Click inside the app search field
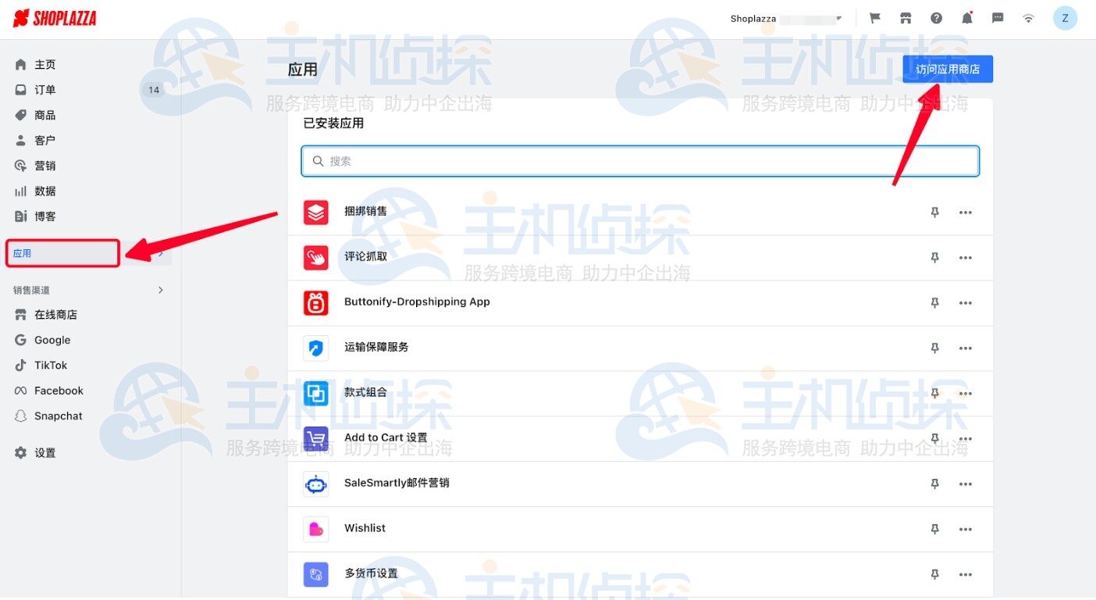The image size is (1096, 600). (x=640, y=161)
